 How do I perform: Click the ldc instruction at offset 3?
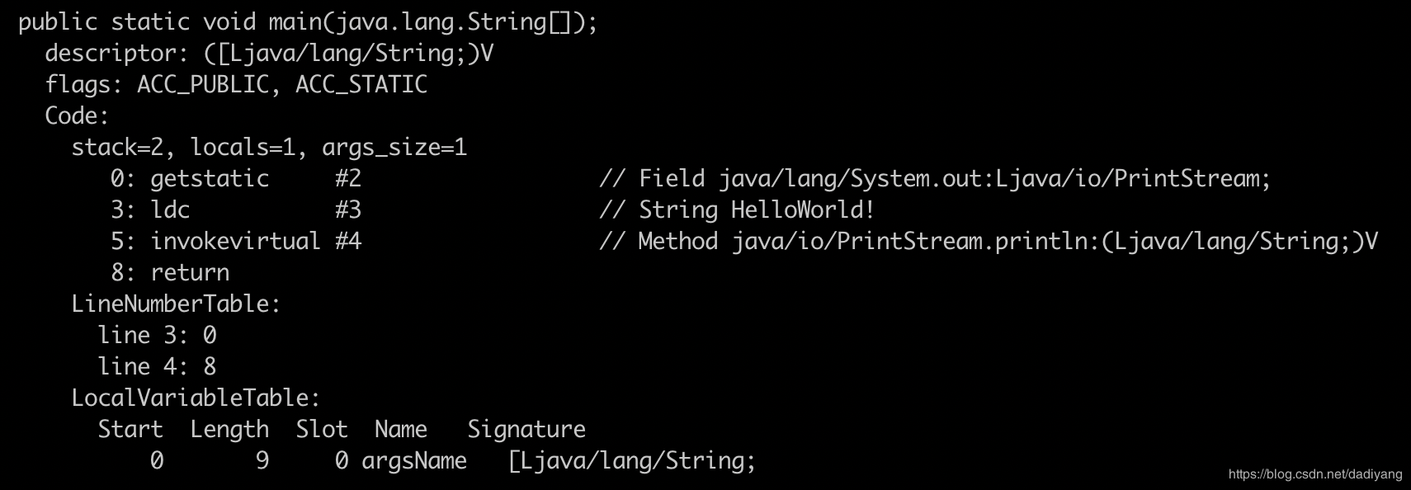tap(170, 210)
